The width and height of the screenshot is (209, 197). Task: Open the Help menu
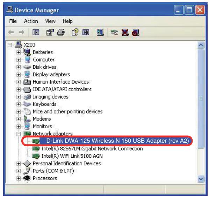point(67,21)
